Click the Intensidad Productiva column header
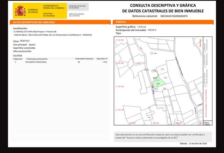Viewport: 224px width, 153px height. pos(84,59)
